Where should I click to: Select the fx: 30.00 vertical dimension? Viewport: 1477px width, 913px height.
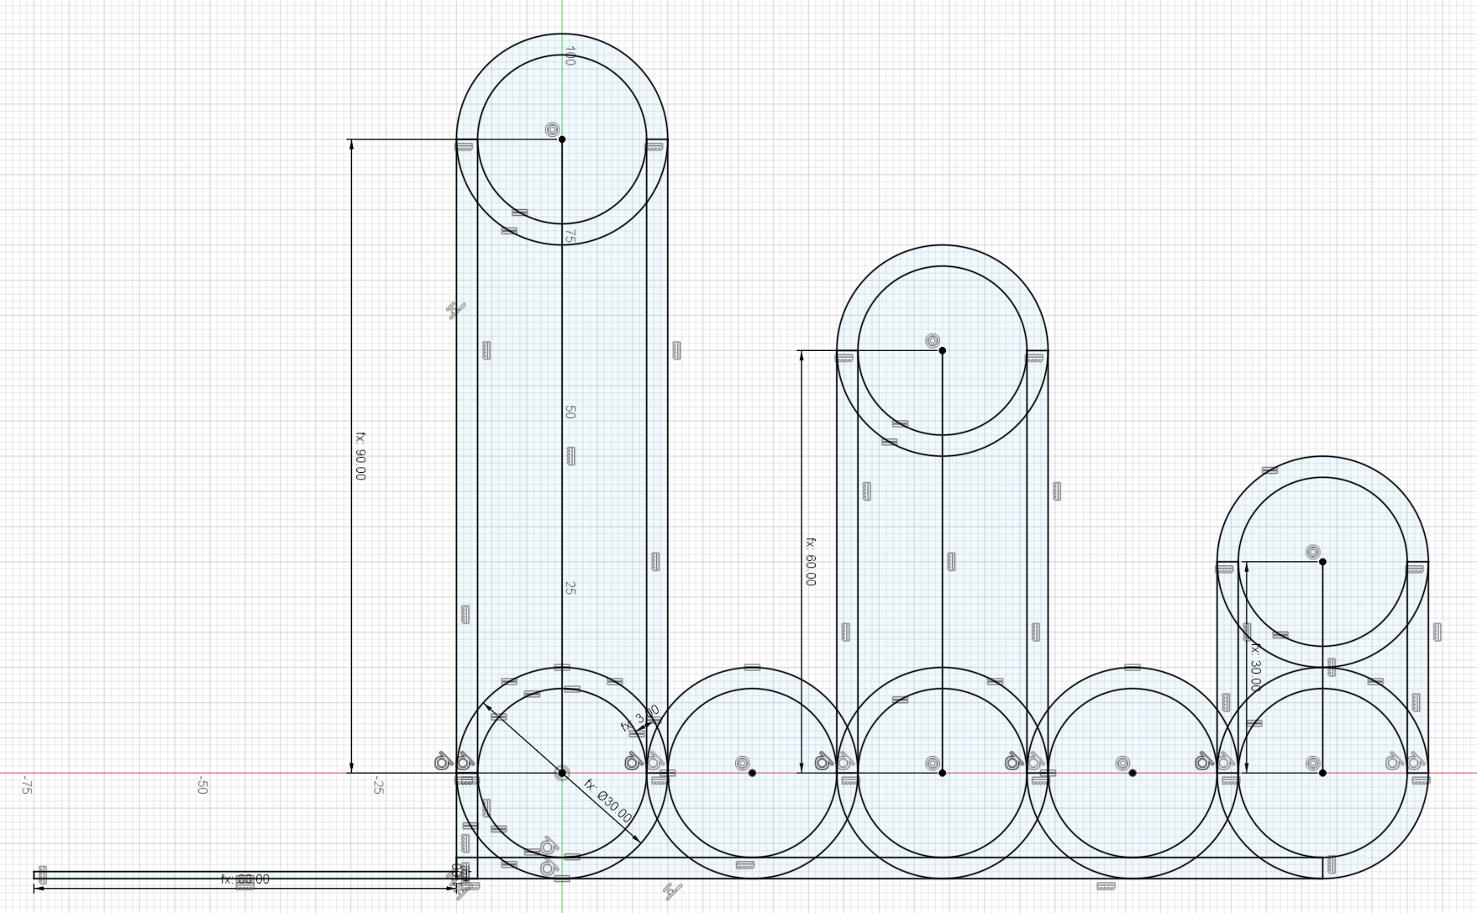coord(1255,667)
